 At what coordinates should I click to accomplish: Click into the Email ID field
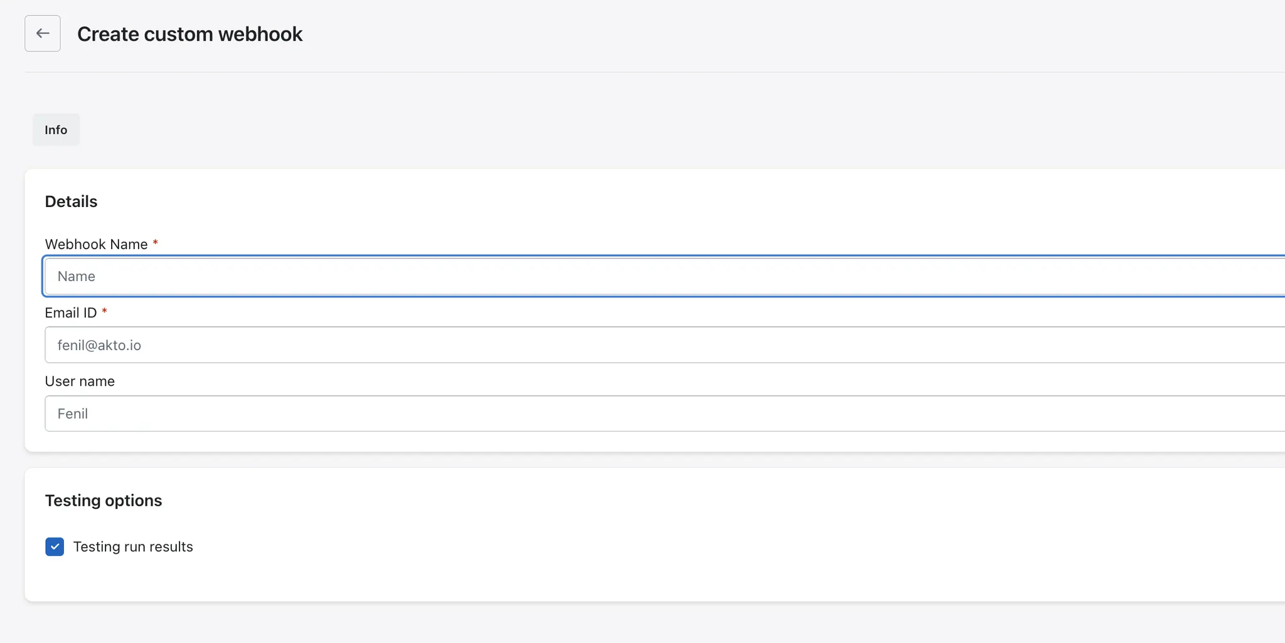627,345
